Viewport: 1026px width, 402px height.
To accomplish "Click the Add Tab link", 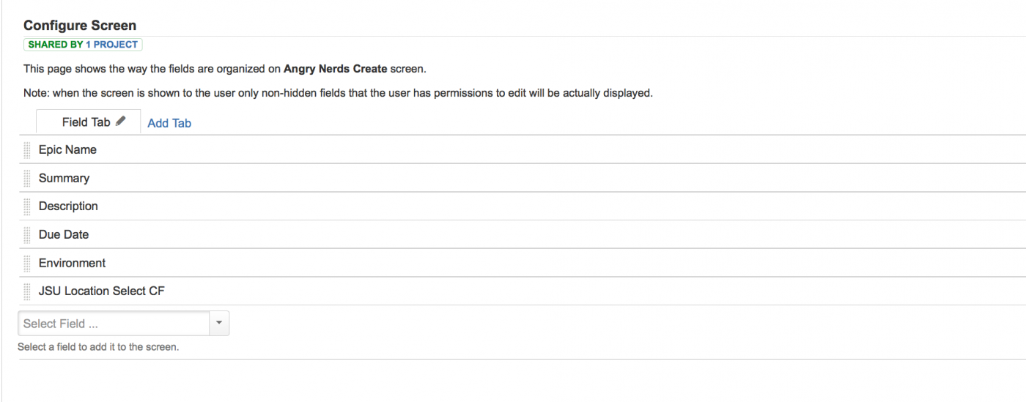I will (x=169, y=123).
